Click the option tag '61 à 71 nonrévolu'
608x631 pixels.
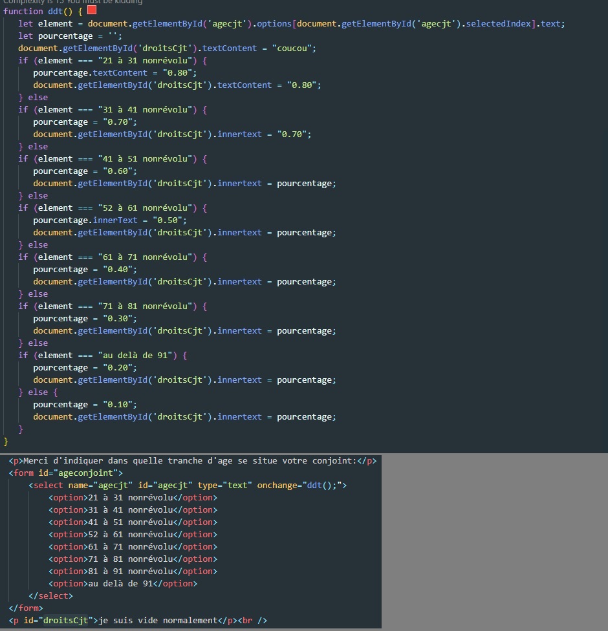tap(133, 547)
